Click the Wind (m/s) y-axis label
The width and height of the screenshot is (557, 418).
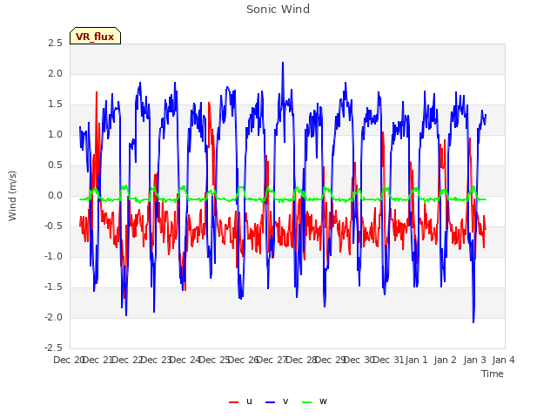tap(12, 196)
